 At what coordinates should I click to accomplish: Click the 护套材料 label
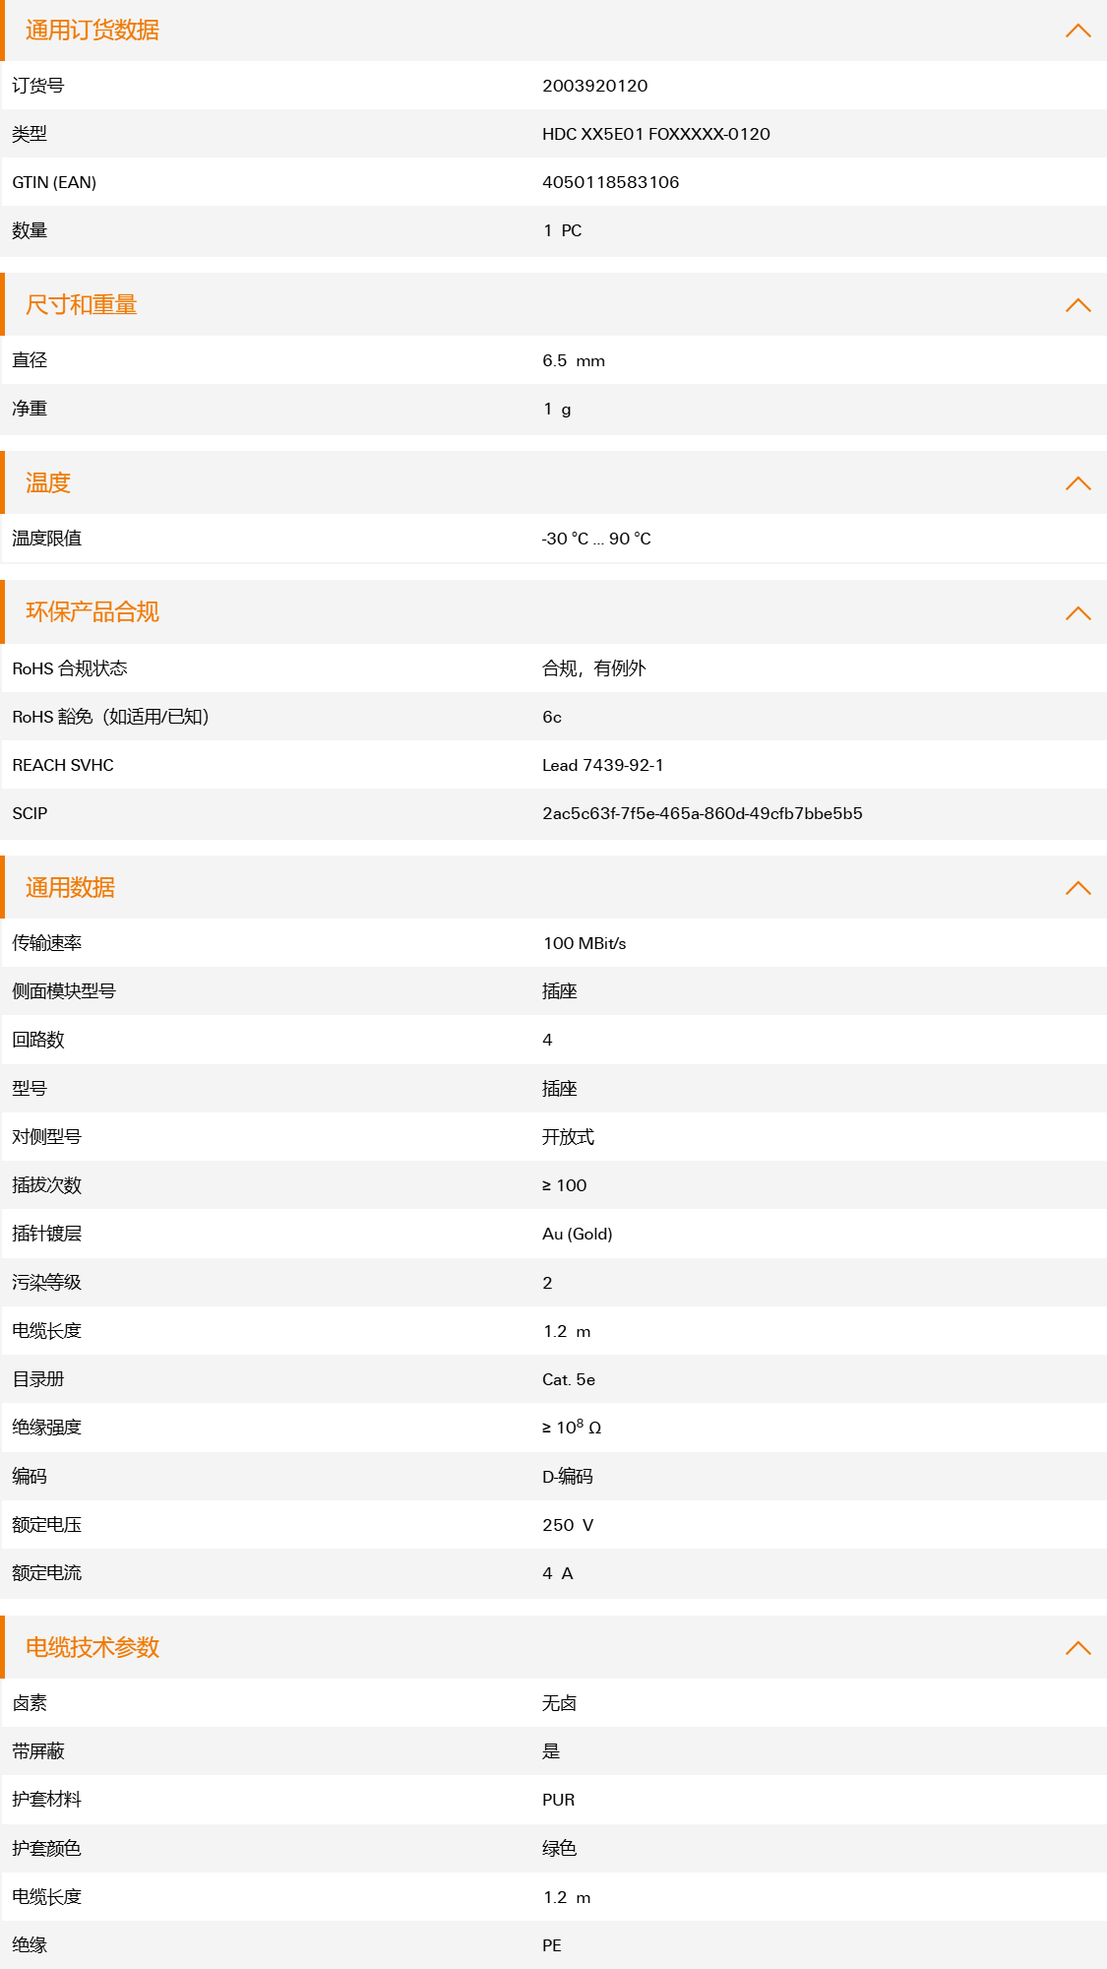tap(47, 1800)
